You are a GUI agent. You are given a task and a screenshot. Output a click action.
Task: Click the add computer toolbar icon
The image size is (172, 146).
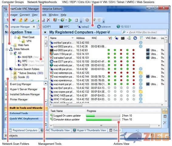pyautogui.click(x=14, y=20)
